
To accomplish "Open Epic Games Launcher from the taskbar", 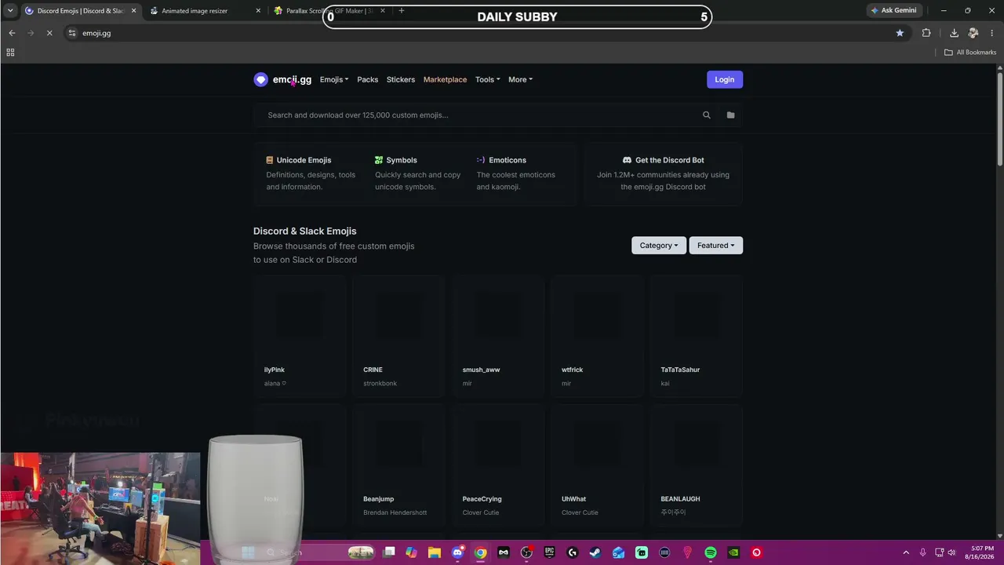I will (x=549, y=552).
